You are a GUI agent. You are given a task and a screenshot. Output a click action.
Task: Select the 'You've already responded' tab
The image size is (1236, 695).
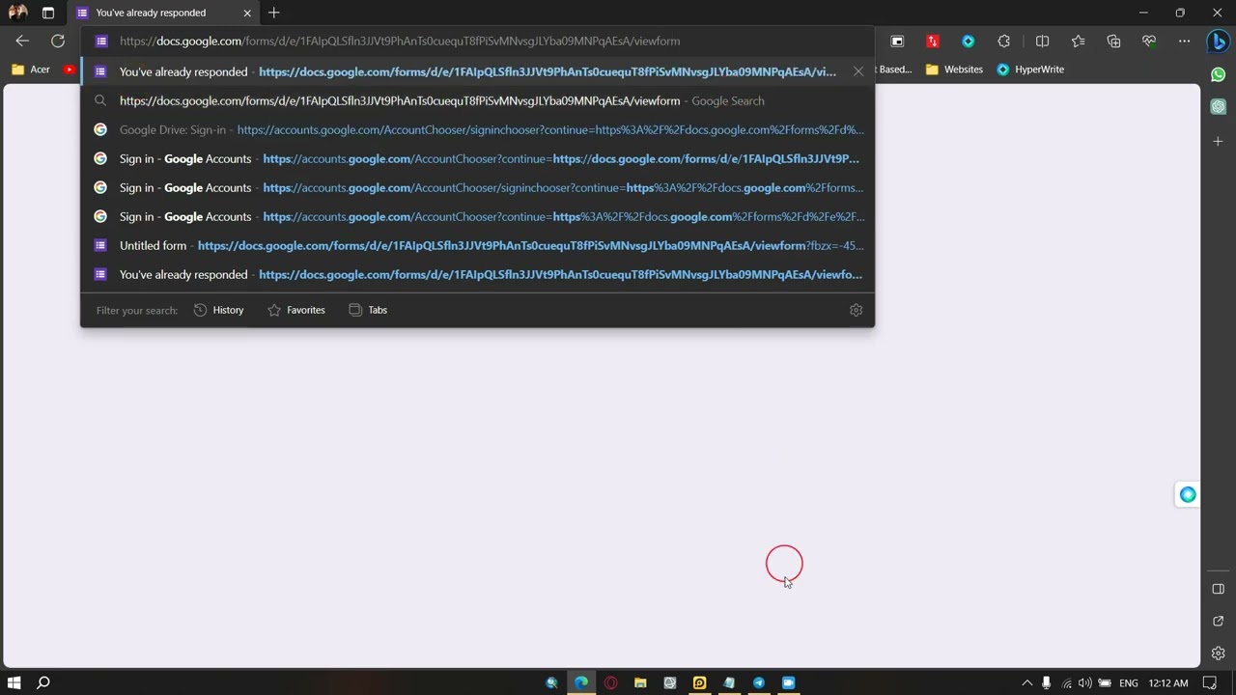pos(164,13)
